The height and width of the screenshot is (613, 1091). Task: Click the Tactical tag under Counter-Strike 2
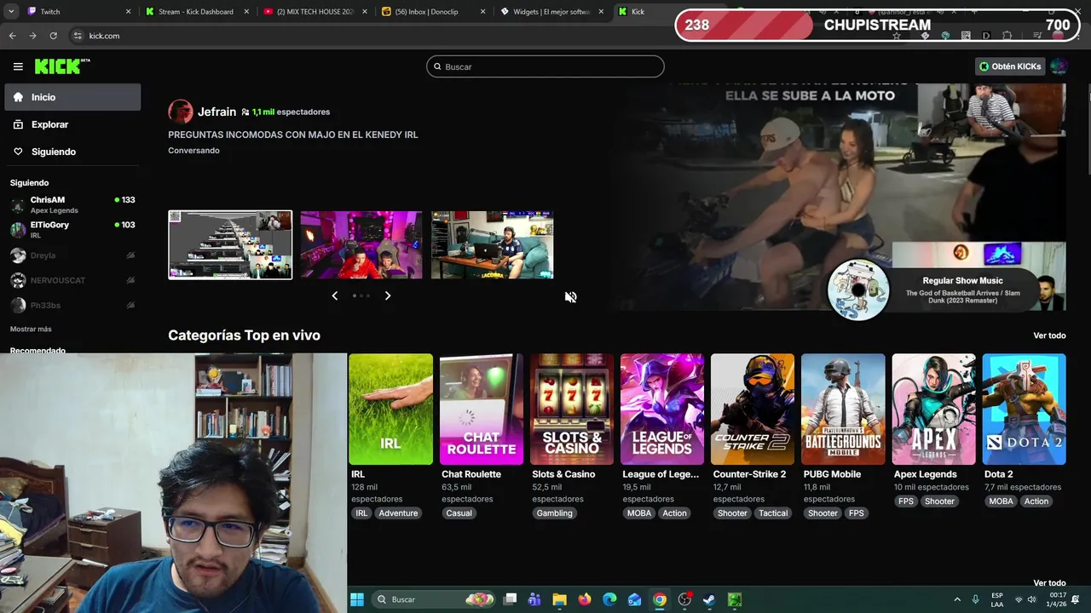click(773, 513)
